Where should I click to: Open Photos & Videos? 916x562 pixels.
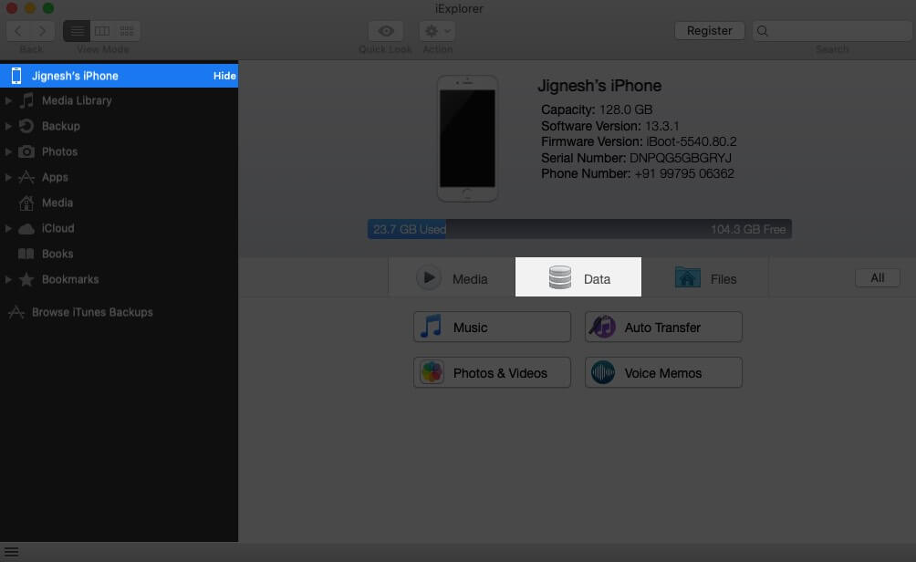[x=492, y=373]
